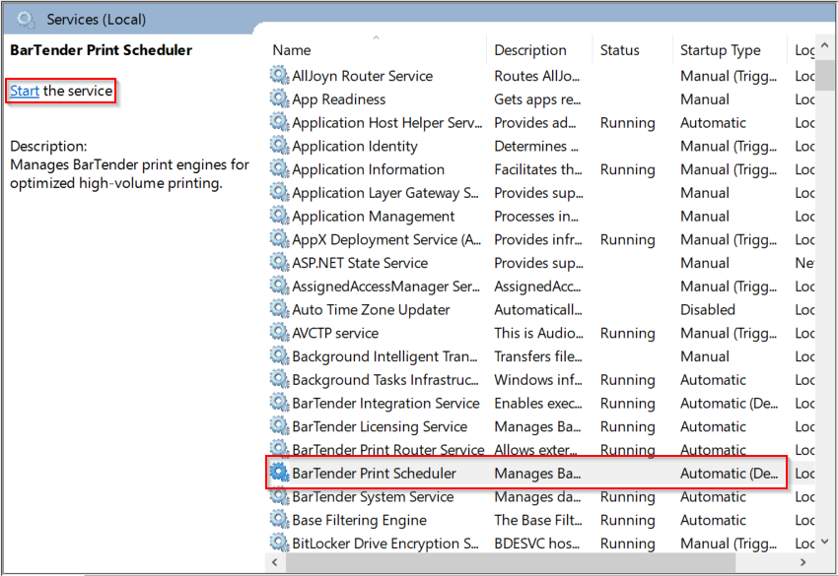
Task: Click the vertical scrollbar down arrow
Action: pyautogui.click(x=824, y=542)
